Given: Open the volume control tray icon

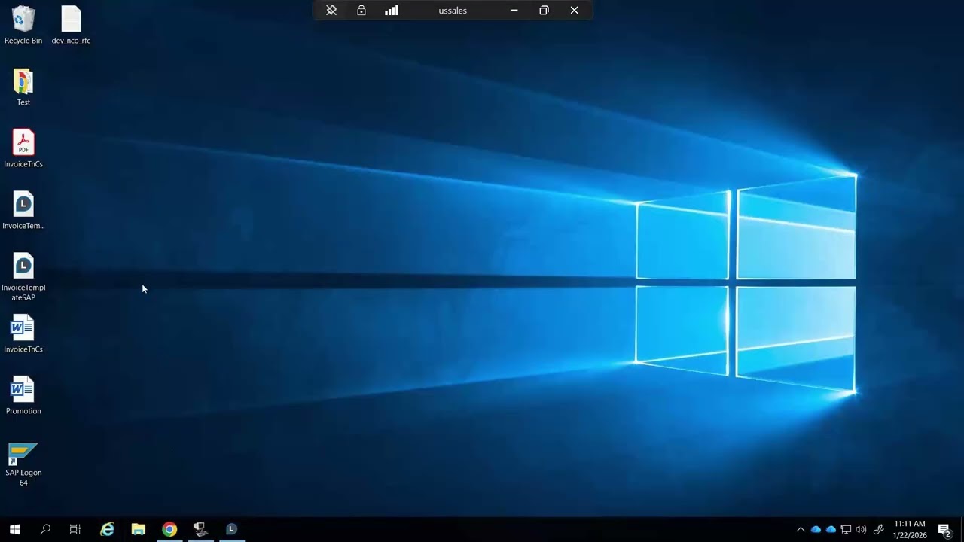Looking at the screenshot, I should [x=861, y=530].
